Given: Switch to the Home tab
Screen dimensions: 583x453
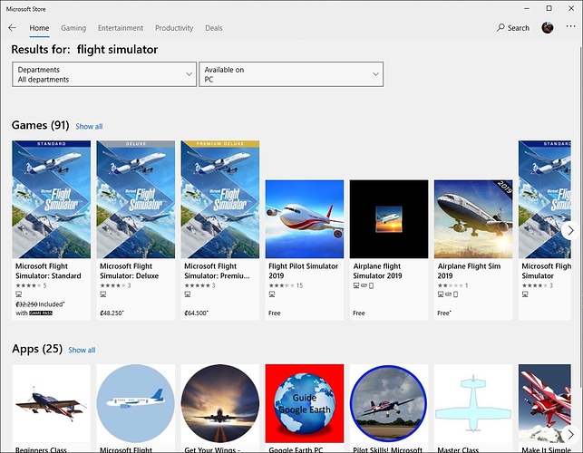Looking at the screenshot, I should point(39,28).
